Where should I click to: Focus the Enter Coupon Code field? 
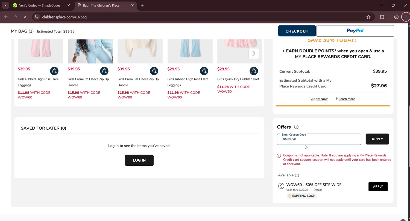coord(319,139)
